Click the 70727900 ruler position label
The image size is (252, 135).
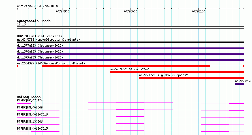62,11
